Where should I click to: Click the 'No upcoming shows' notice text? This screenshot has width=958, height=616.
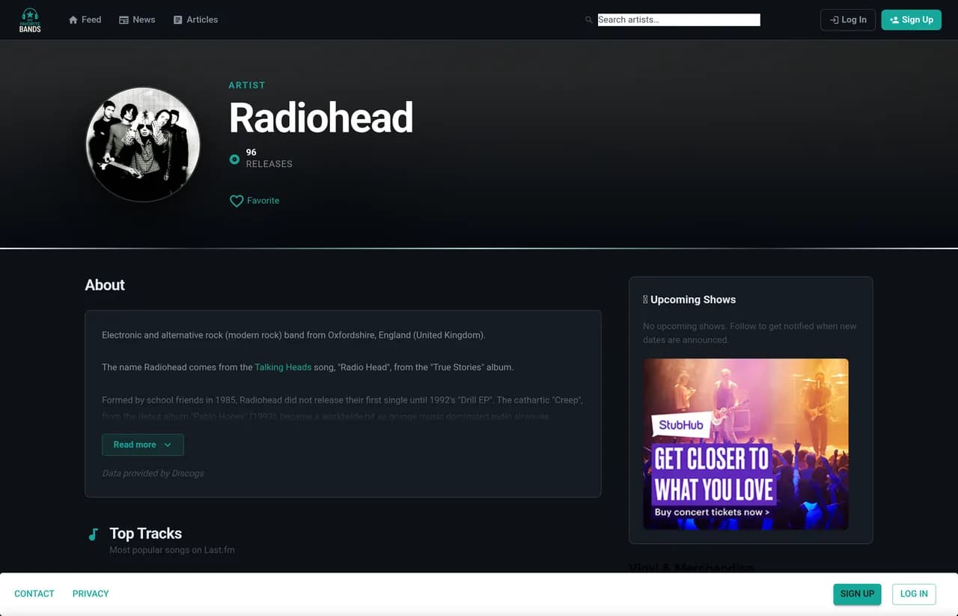click(750, 333)
